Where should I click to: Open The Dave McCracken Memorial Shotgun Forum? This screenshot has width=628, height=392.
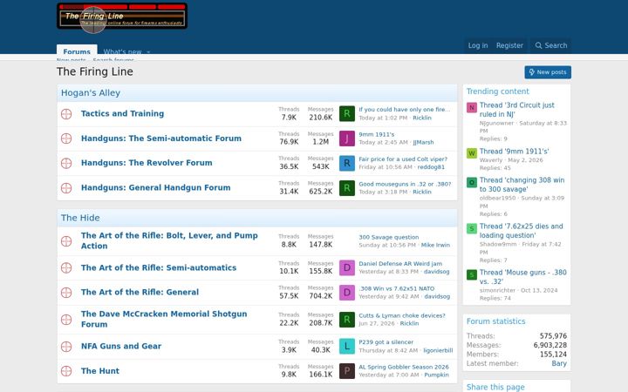164,319
